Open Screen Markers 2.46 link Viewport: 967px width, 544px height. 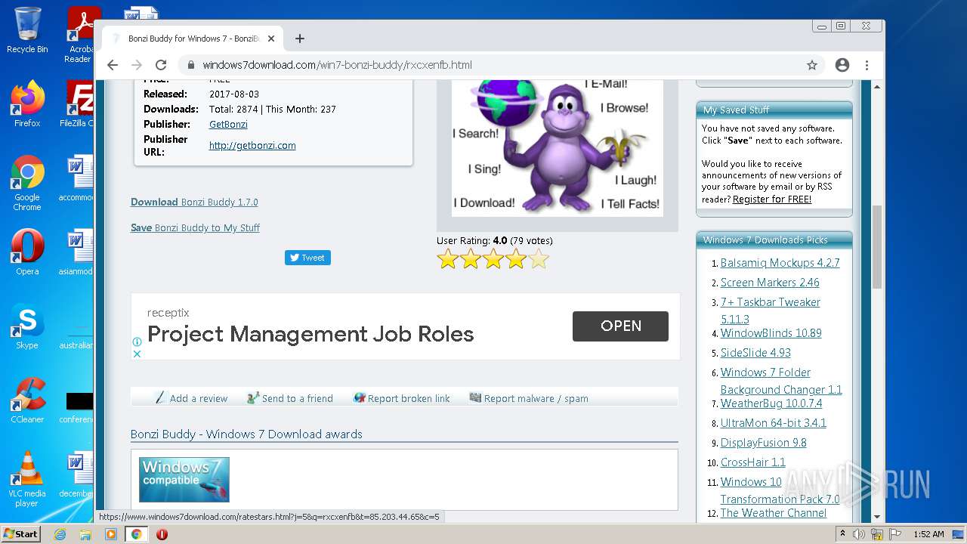click(x=770, y=283)
